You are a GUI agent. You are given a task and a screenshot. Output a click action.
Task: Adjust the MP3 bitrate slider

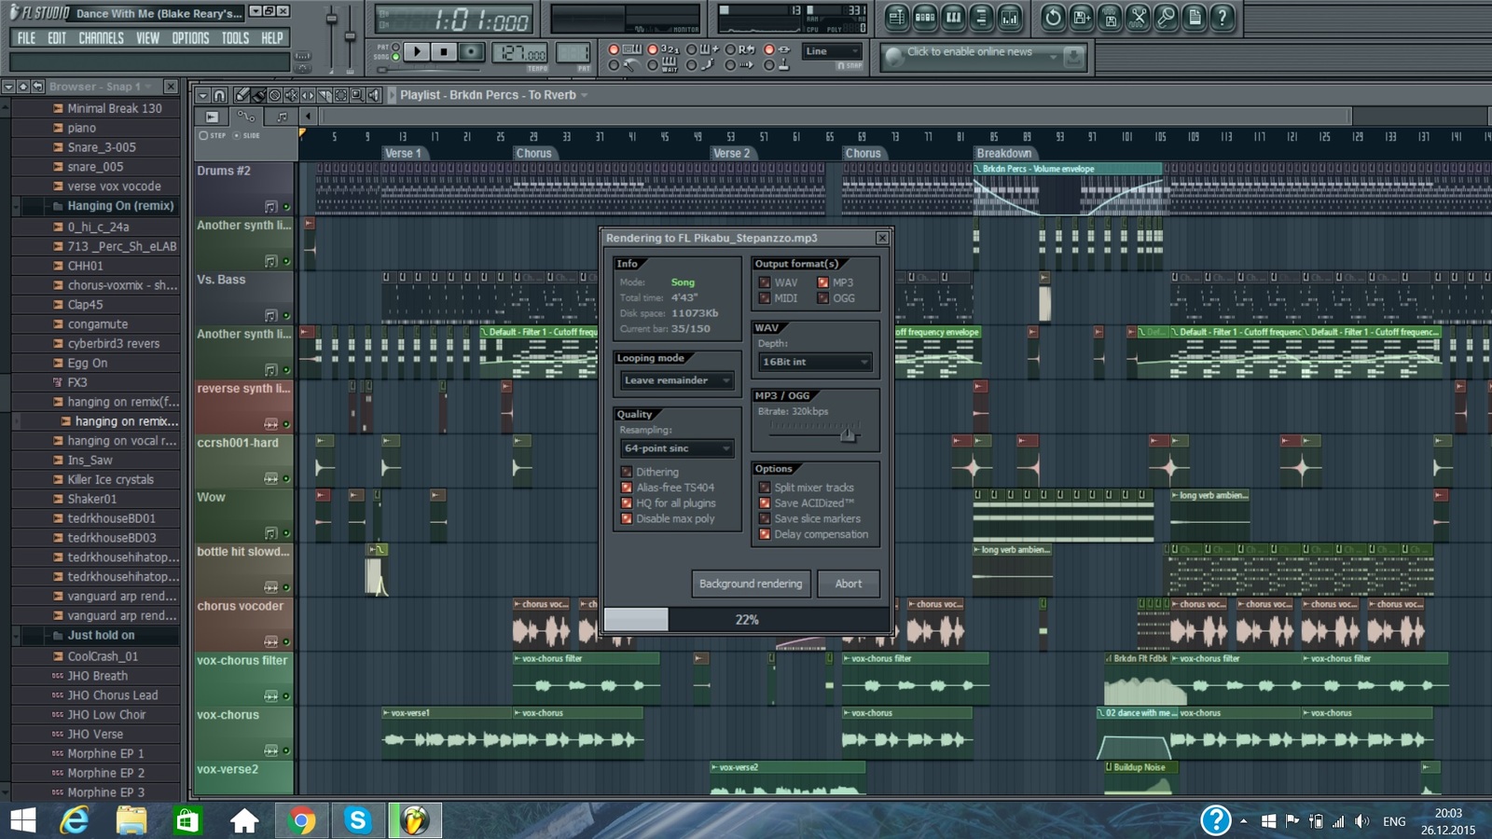click(848, 433)
